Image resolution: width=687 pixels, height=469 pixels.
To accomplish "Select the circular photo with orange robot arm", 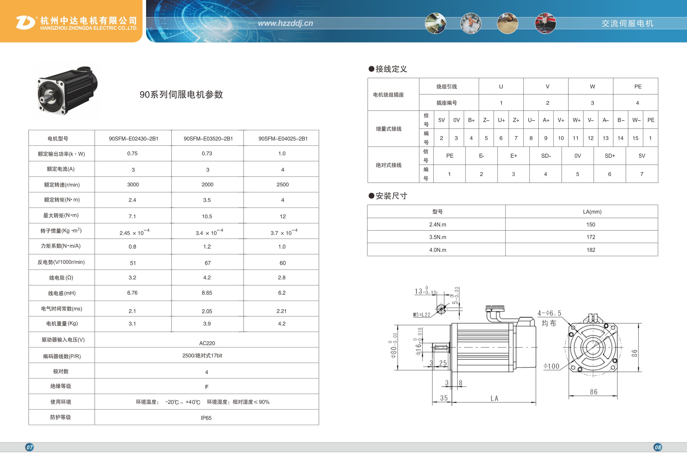I will (471, 23).
